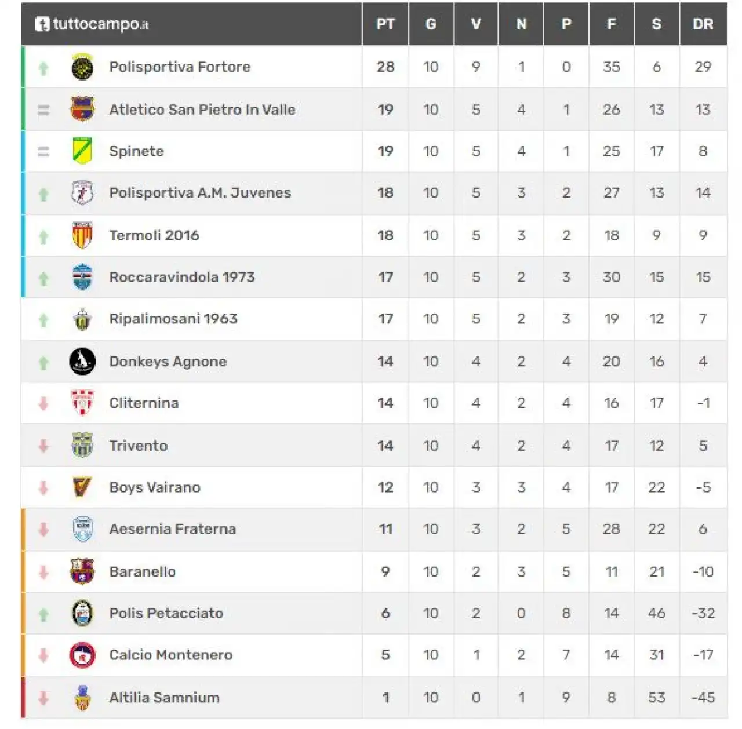Viewport: 742px width, 729px height.
Task: Click Polisportiva Fortore team crest
Action: tap(82, 67)
